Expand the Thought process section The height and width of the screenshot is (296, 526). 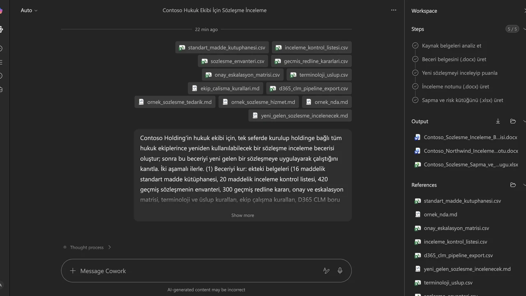point(87,247)
